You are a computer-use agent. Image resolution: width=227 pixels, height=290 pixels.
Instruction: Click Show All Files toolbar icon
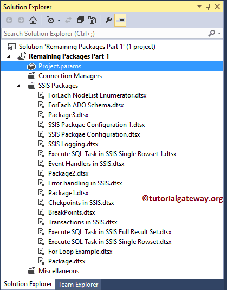point(92,20)
